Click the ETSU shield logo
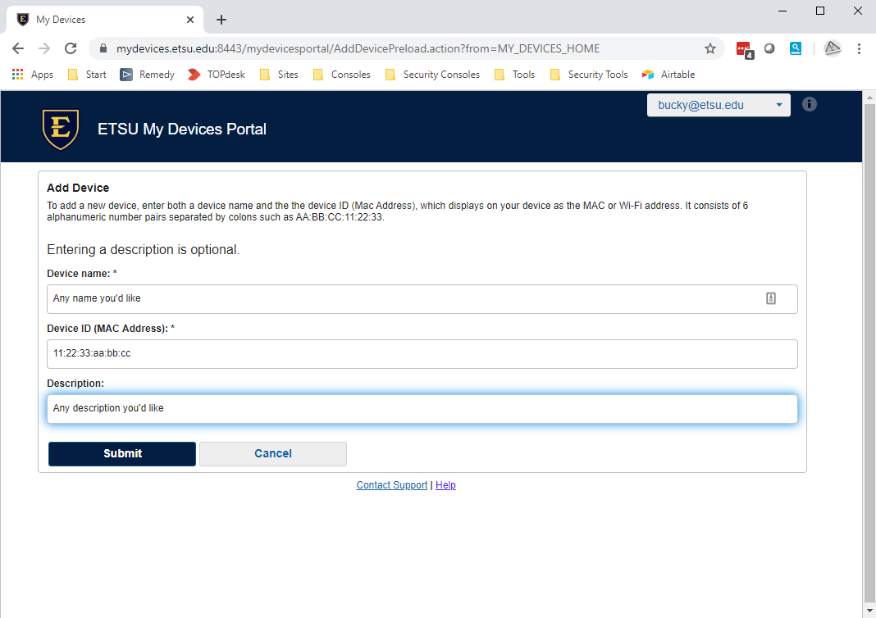Screen dimensions: 876x618 point(60,129)
